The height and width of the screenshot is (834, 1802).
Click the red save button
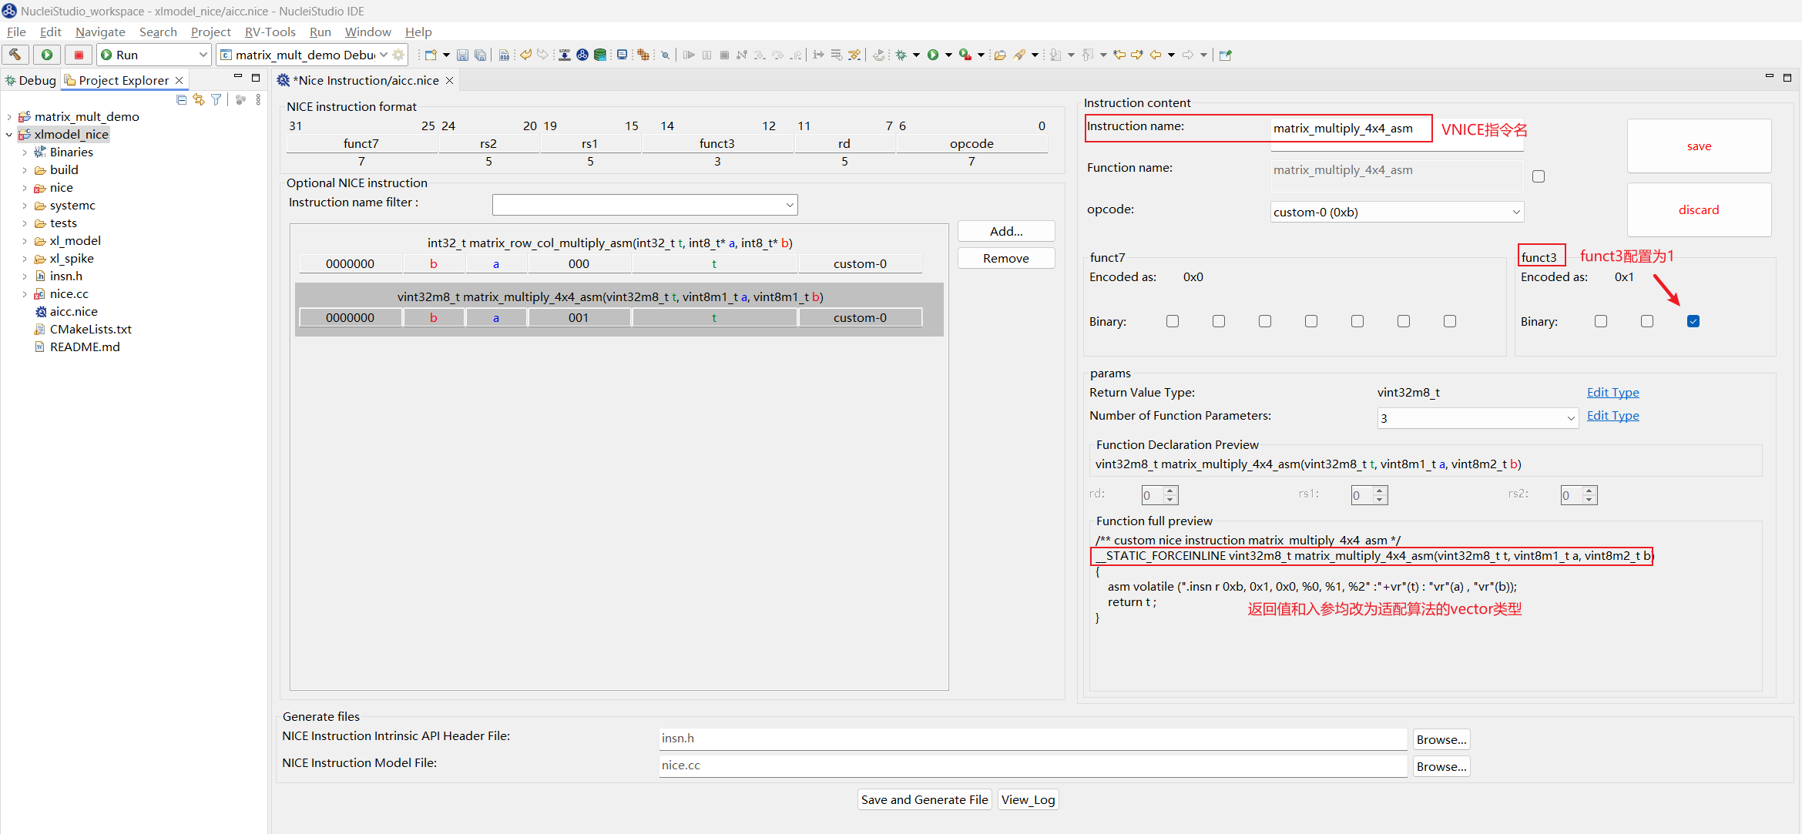[1699, 146]
